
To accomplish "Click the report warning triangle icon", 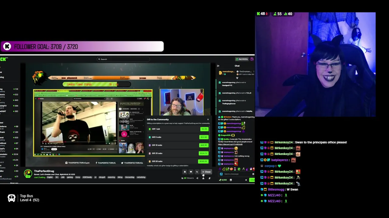I will click(203, 178).
